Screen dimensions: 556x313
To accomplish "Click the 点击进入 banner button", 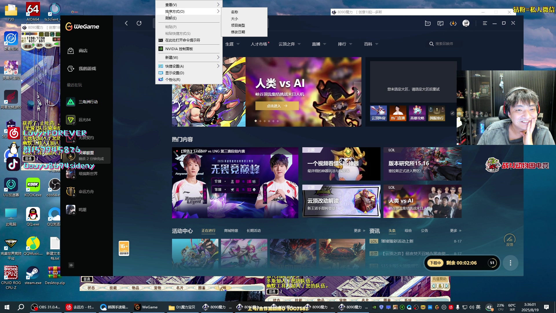I will [277, 106].
